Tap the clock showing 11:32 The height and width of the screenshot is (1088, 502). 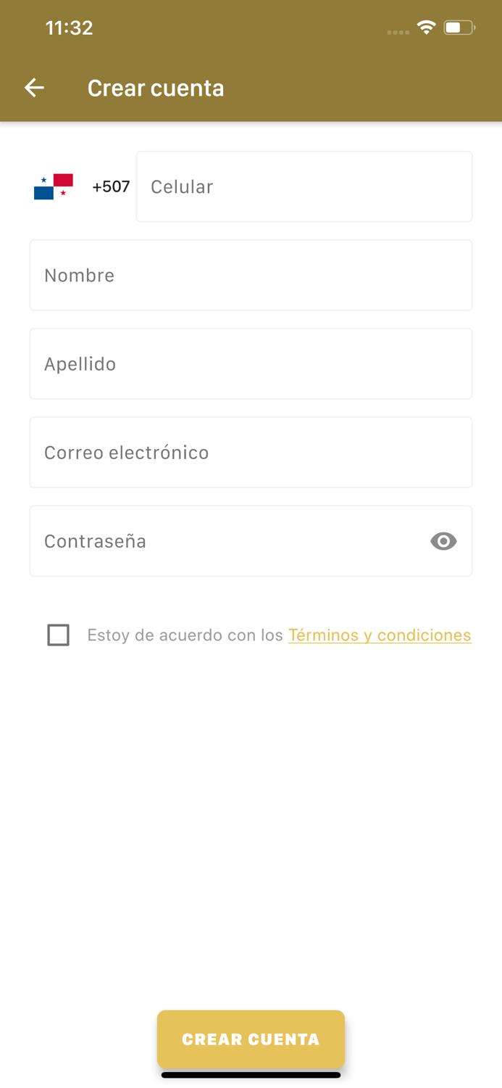point(70,28)
